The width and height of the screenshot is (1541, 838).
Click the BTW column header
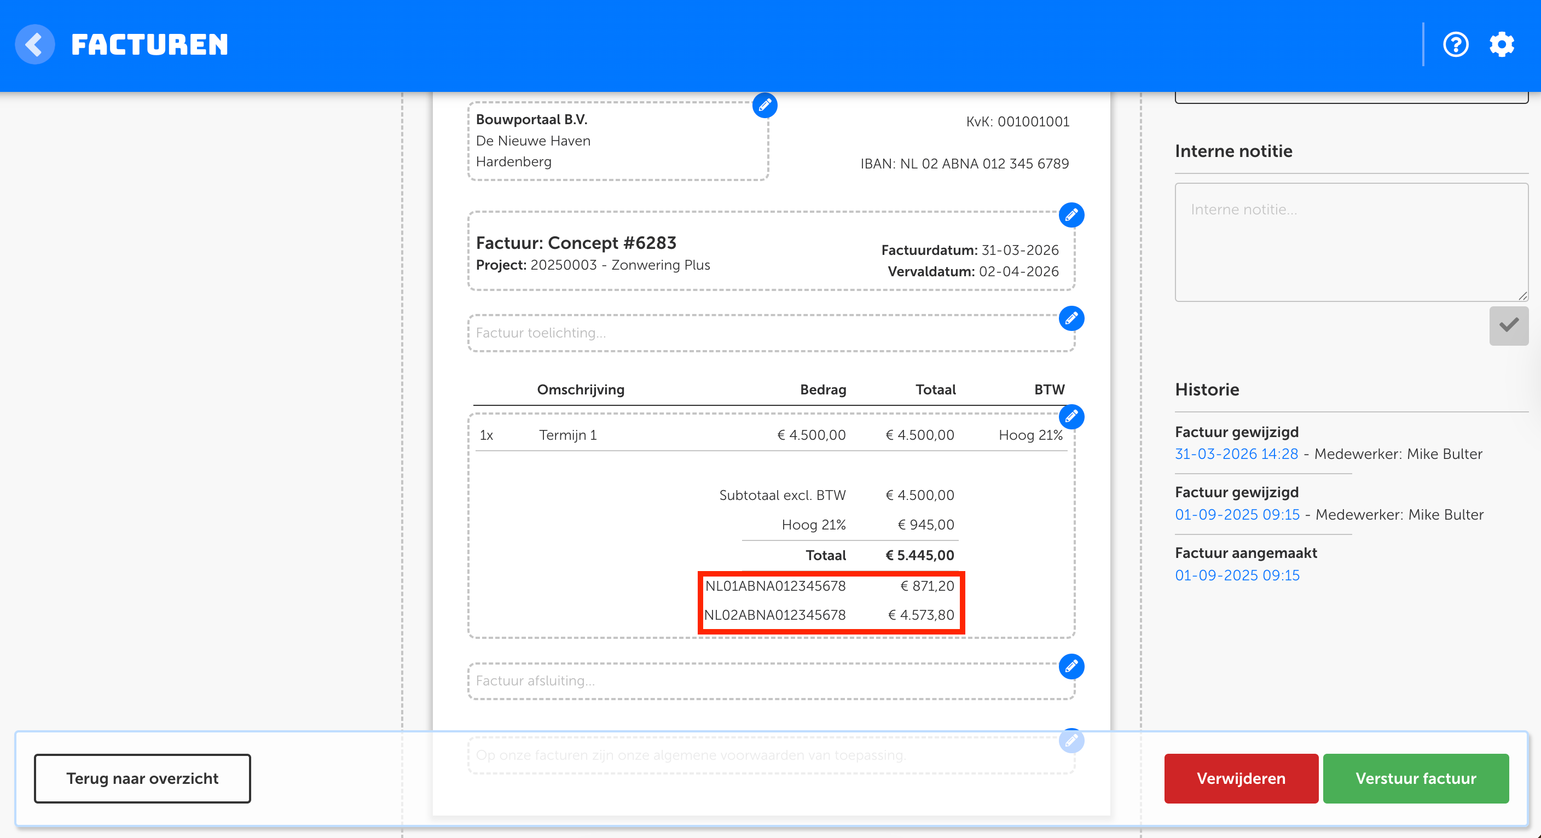pyautogui.click(x=1049, y=390)
